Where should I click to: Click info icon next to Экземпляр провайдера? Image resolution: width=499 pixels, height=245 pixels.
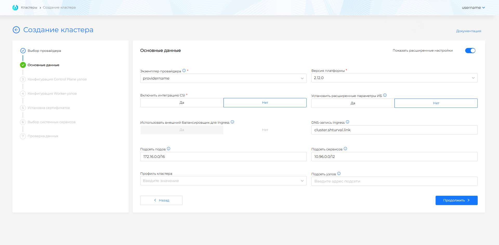(184, 71)
